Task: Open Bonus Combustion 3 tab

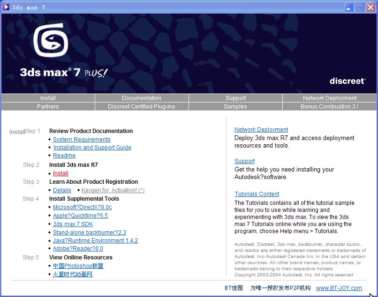Action: point(330,106)
